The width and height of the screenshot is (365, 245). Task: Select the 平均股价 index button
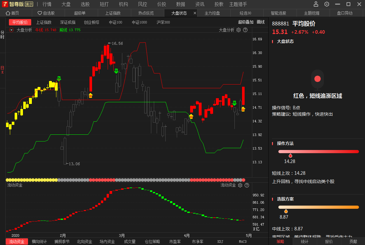pyautogui.click(x=20, y=22)
